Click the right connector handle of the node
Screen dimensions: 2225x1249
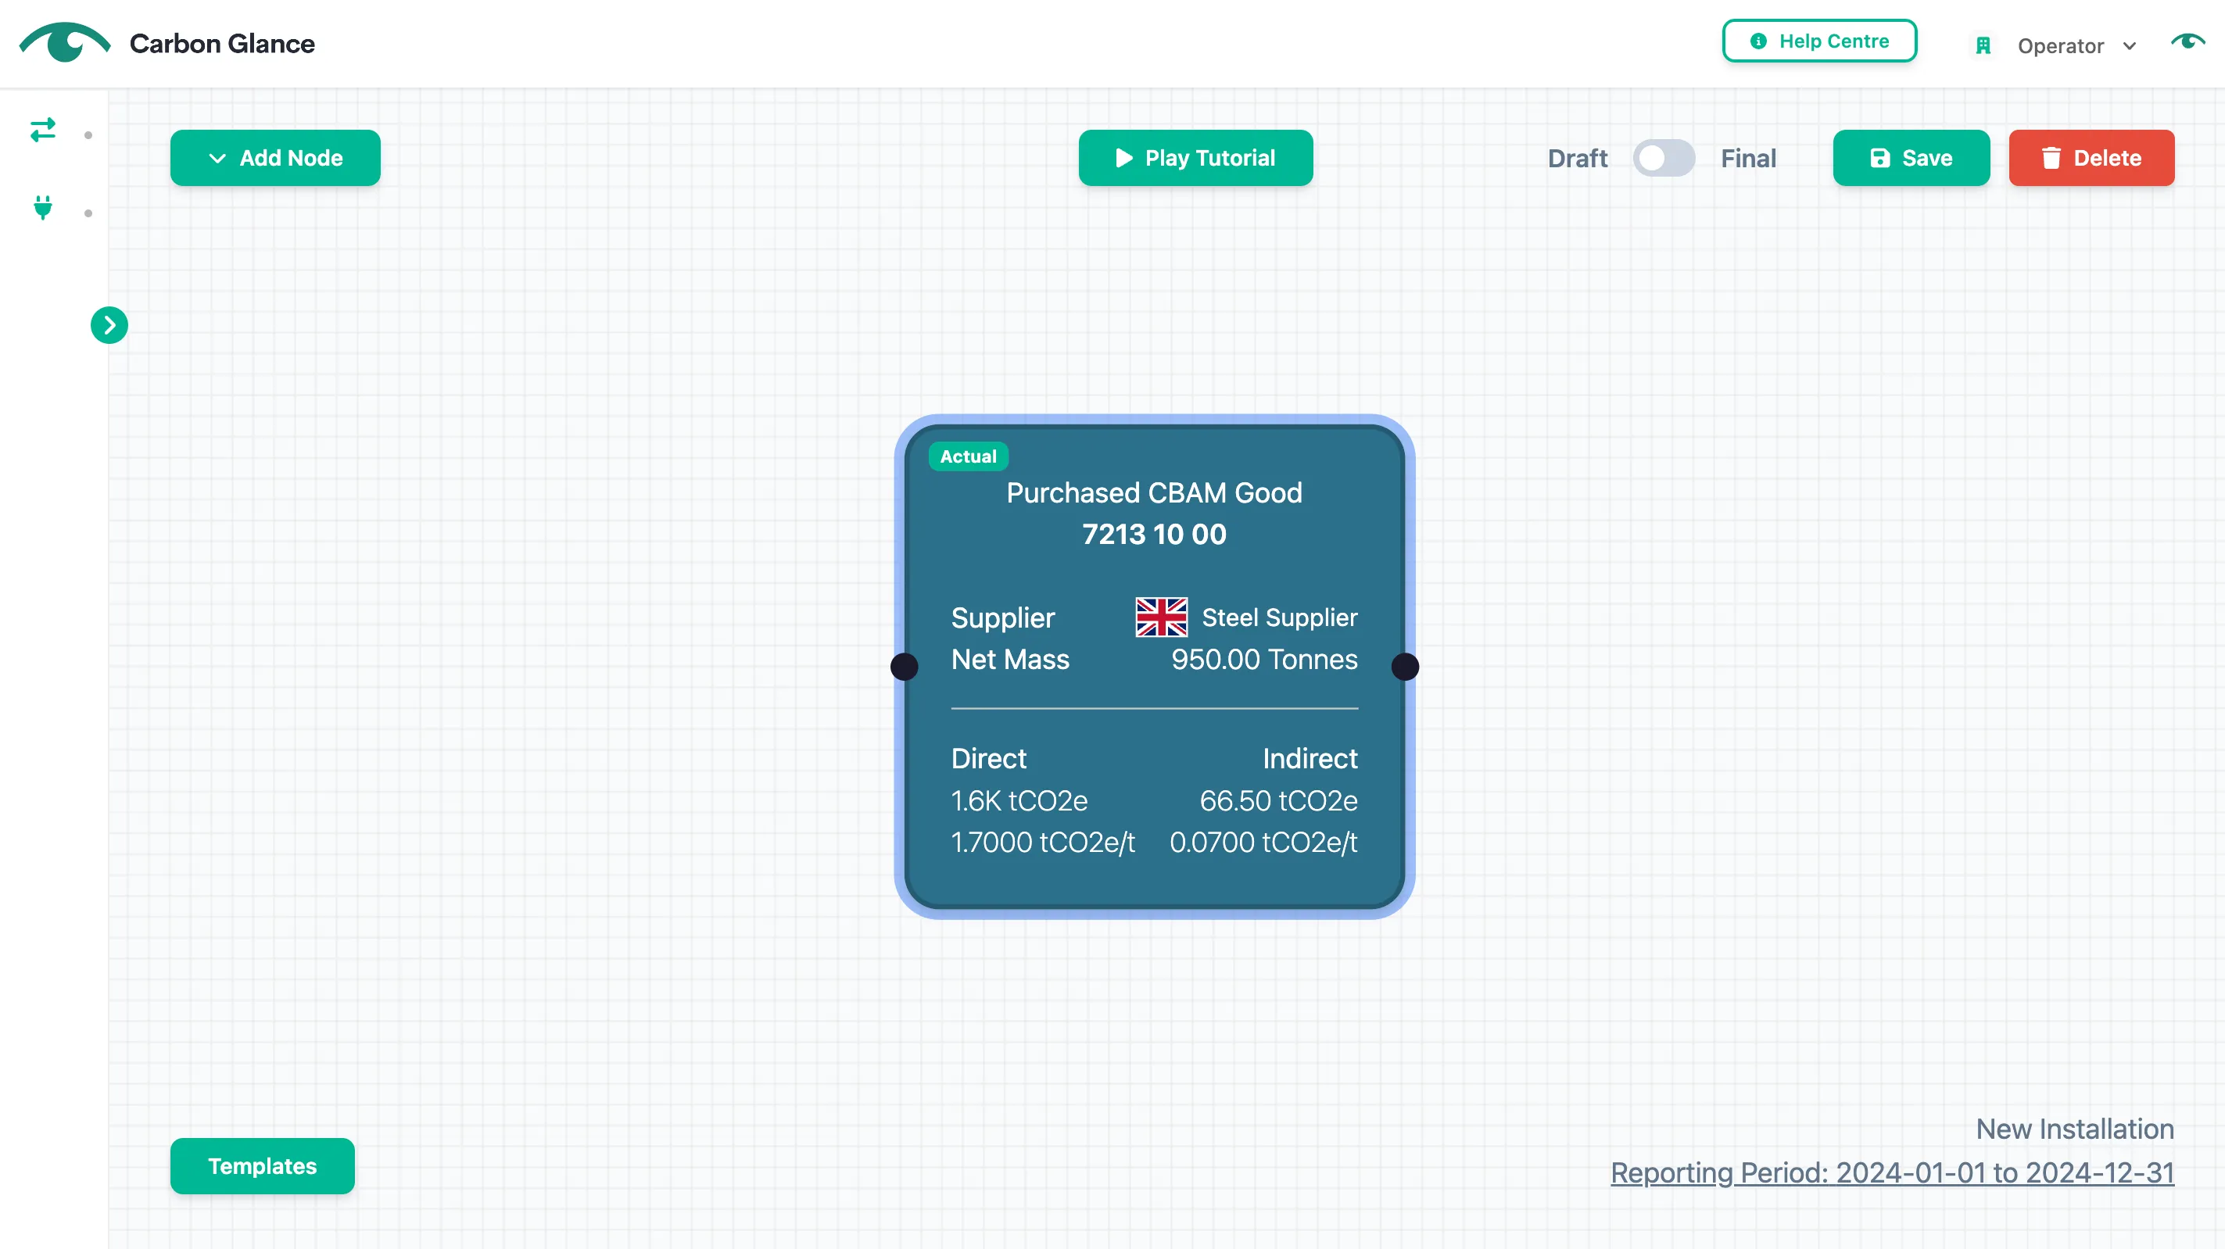tap(1406, 667)
